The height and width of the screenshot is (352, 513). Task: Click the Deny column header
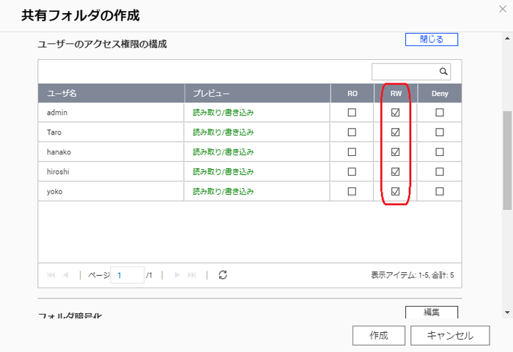click(440, 93)
